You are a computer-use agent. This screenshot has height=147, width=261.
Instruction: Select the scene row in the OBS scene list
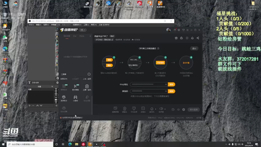click(x=40, y=90)
